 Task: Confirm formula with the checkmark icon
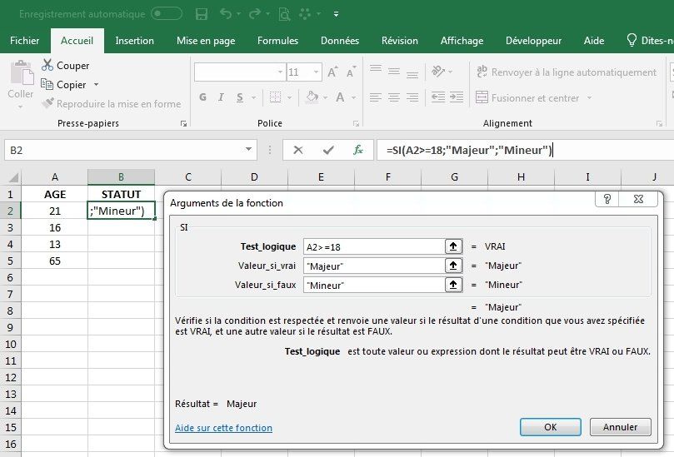328,151
